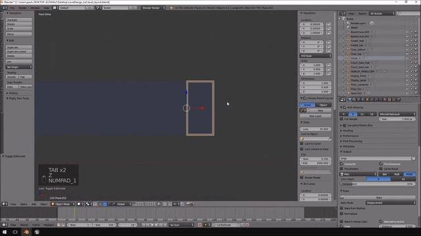Open the pivot point selector icon
Screen dimensions: 421x236
[88, 204]
